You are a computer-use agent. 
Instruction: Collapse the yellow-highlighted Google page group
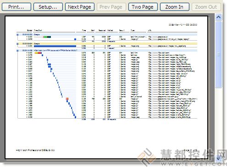click(17, 44)
